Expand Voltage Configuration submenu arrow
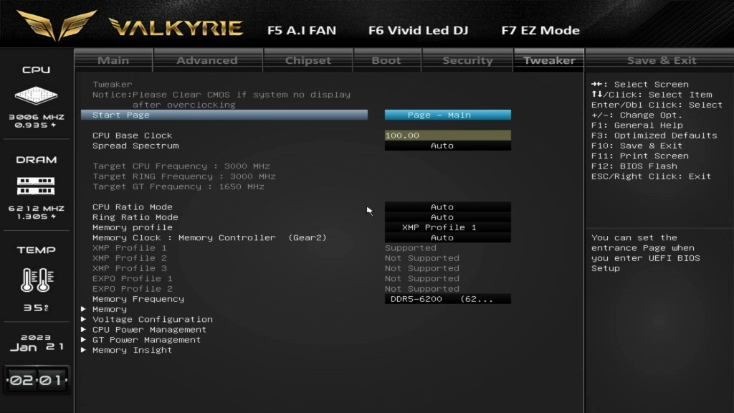Screen dimensions: 734x413 pos(83,319)
